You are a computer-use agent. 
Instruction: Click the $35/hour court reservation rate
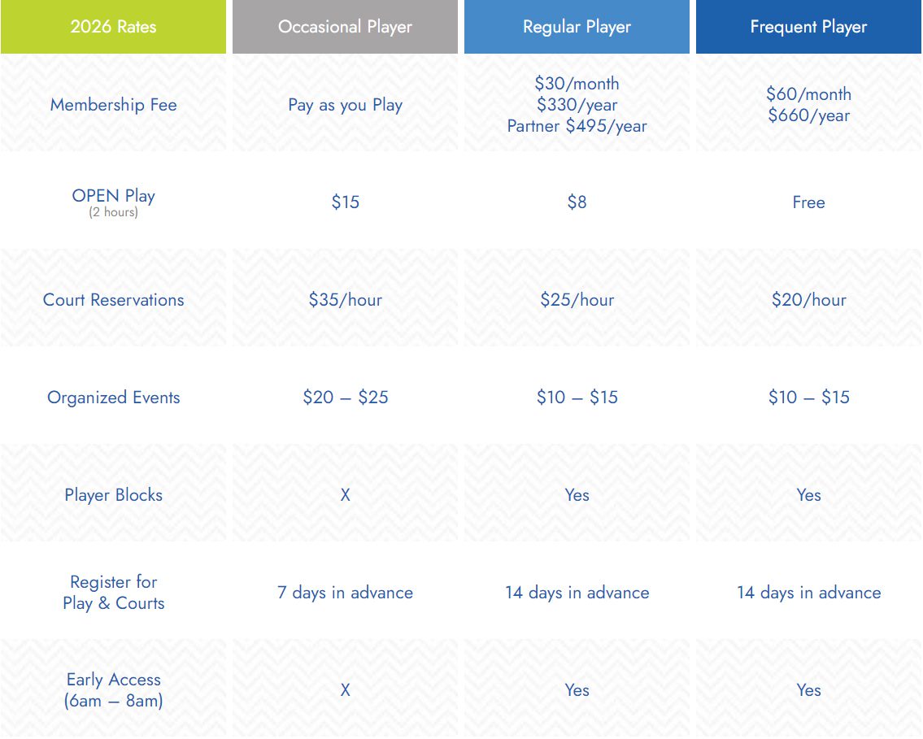pyautogui.click(x=345, y=300)
